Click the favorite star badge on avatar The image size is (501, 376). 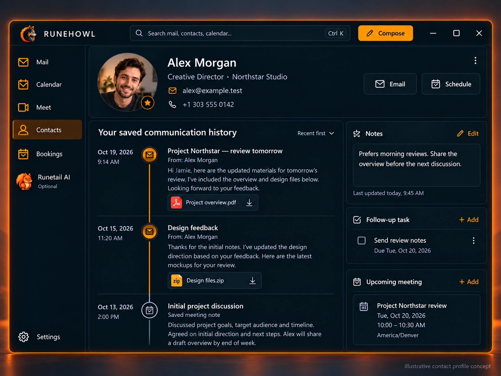148,103
